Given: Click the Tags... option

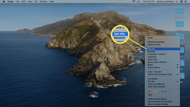Looking at the screenshot, I should [150, 95].
